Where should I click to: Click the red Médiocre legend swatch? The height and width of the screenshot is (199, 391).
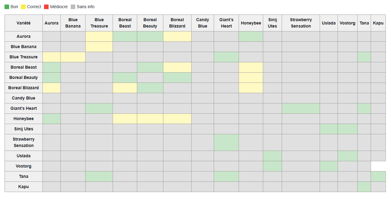point(46,7)
